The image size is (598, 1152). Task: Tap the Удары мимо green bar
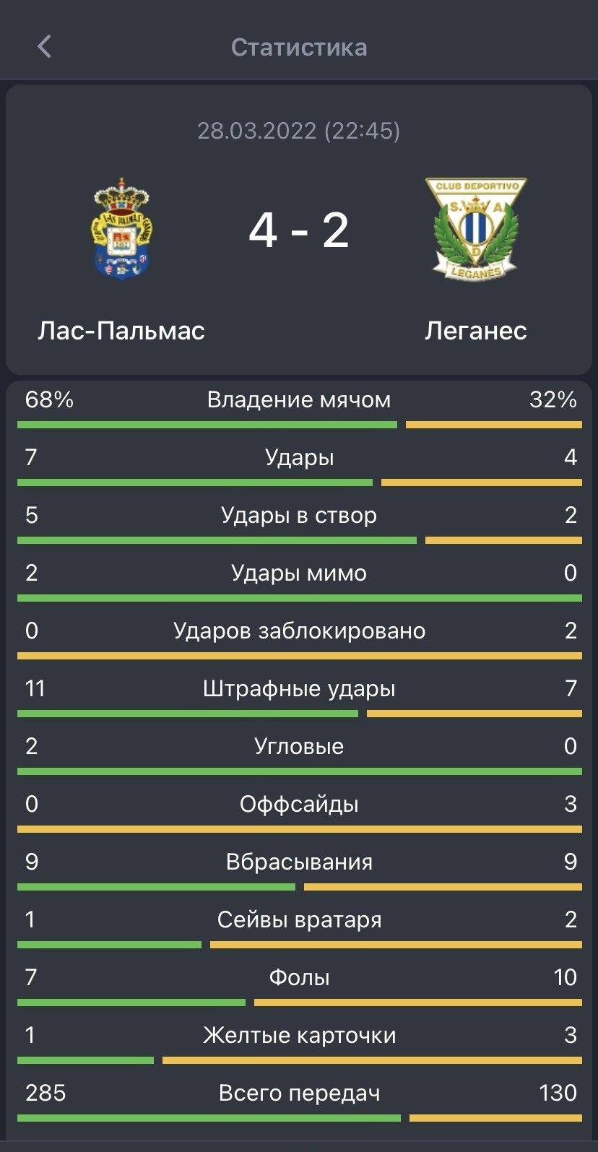click(x=299, y=598)
